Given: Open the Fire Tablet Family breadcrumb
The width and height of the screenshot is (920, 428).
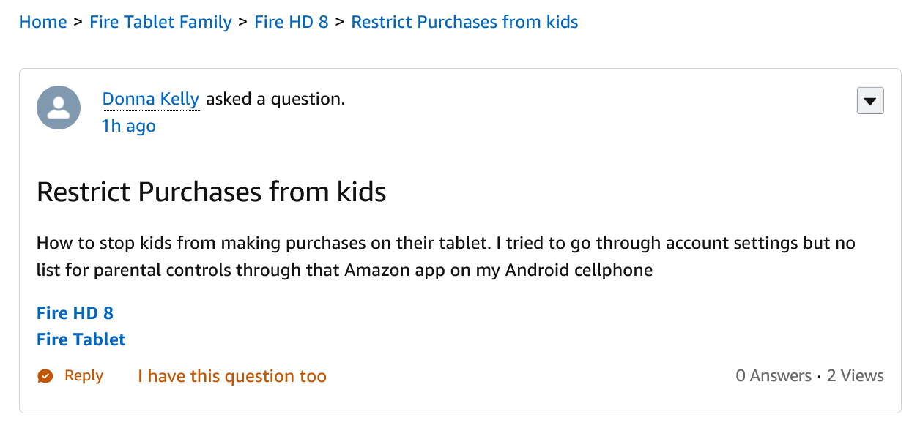Looking at the screenshot, I should 160,22.
